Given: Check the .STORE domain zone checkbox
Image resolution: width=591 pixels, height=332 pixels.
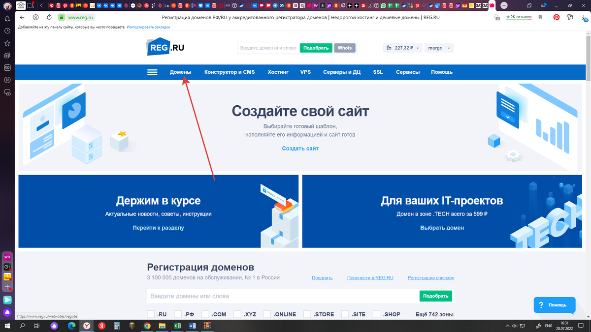Looking at the screenshot, I should point(307,314).
